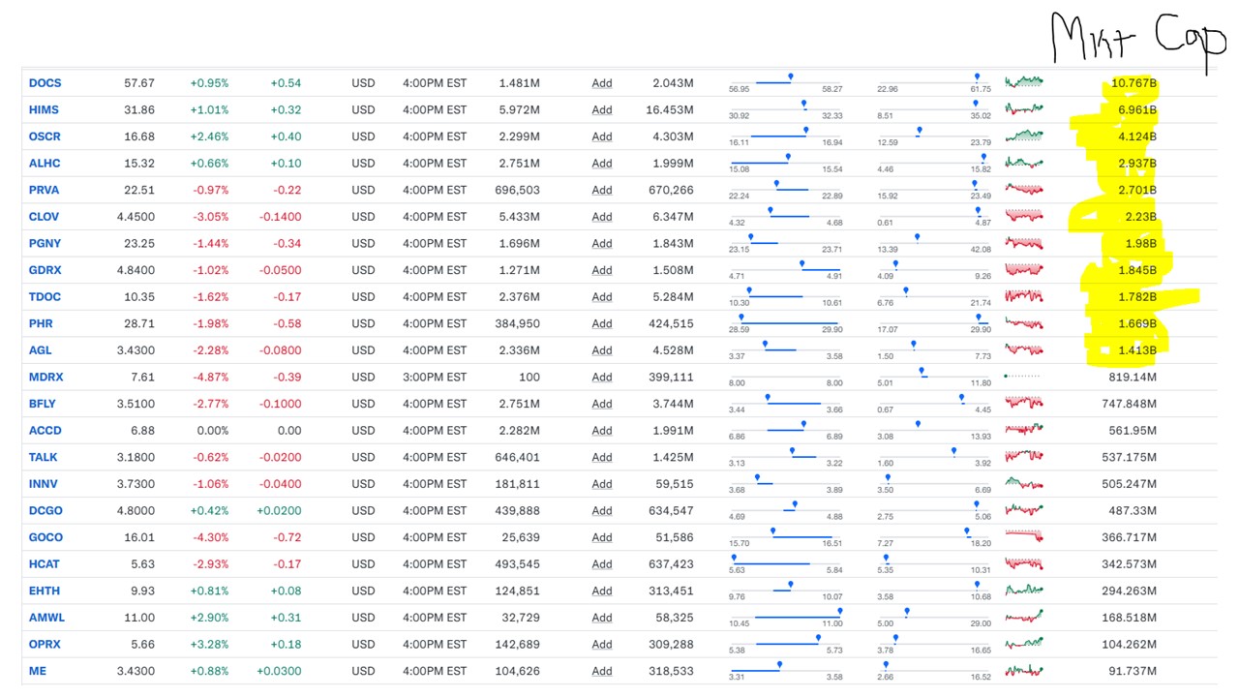Click the OPRX change +3.28%

tap(209, 645)
